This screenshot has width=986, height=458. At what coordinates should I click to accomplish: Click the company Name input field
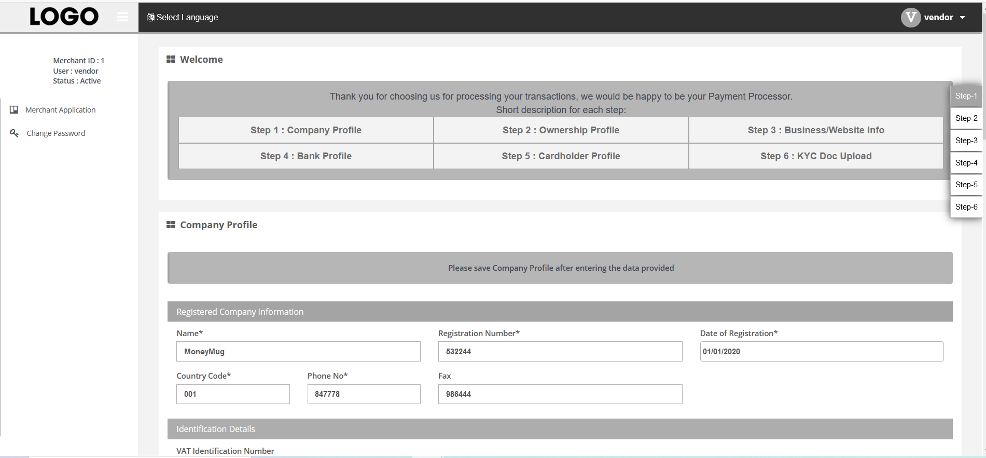[298, 352]
